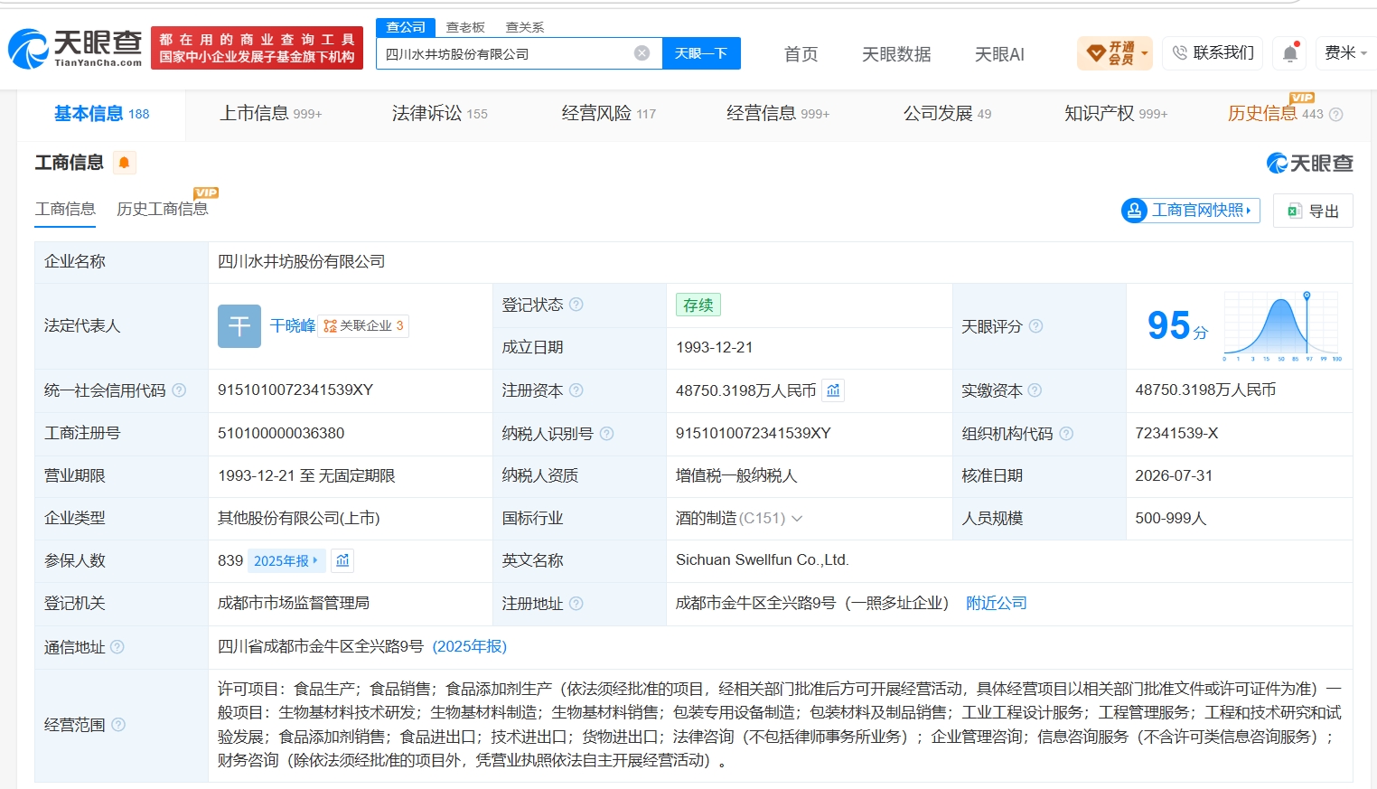Clear the search box with the X icon

(642, 53)
